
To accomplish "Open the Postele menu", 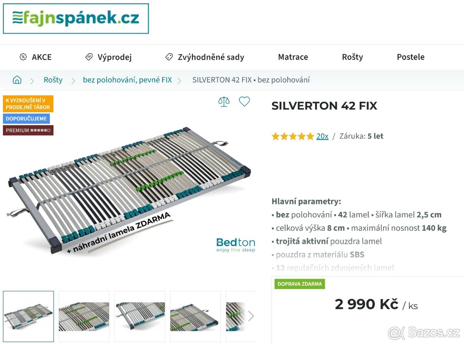I will coord(411,57).
